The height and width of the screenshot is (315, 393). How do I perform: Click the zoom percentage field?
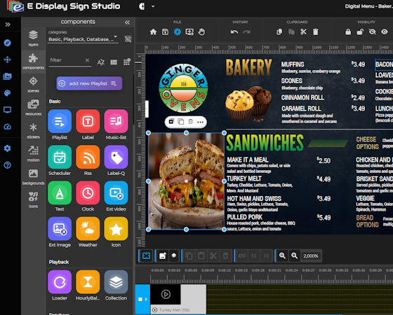pyautogui.click(x=311, y=255)
